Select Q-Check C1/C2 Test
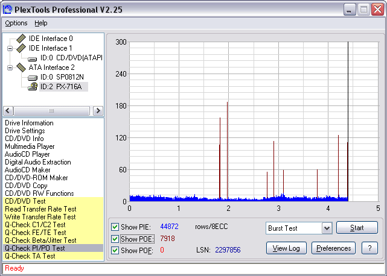 [53, 225]
